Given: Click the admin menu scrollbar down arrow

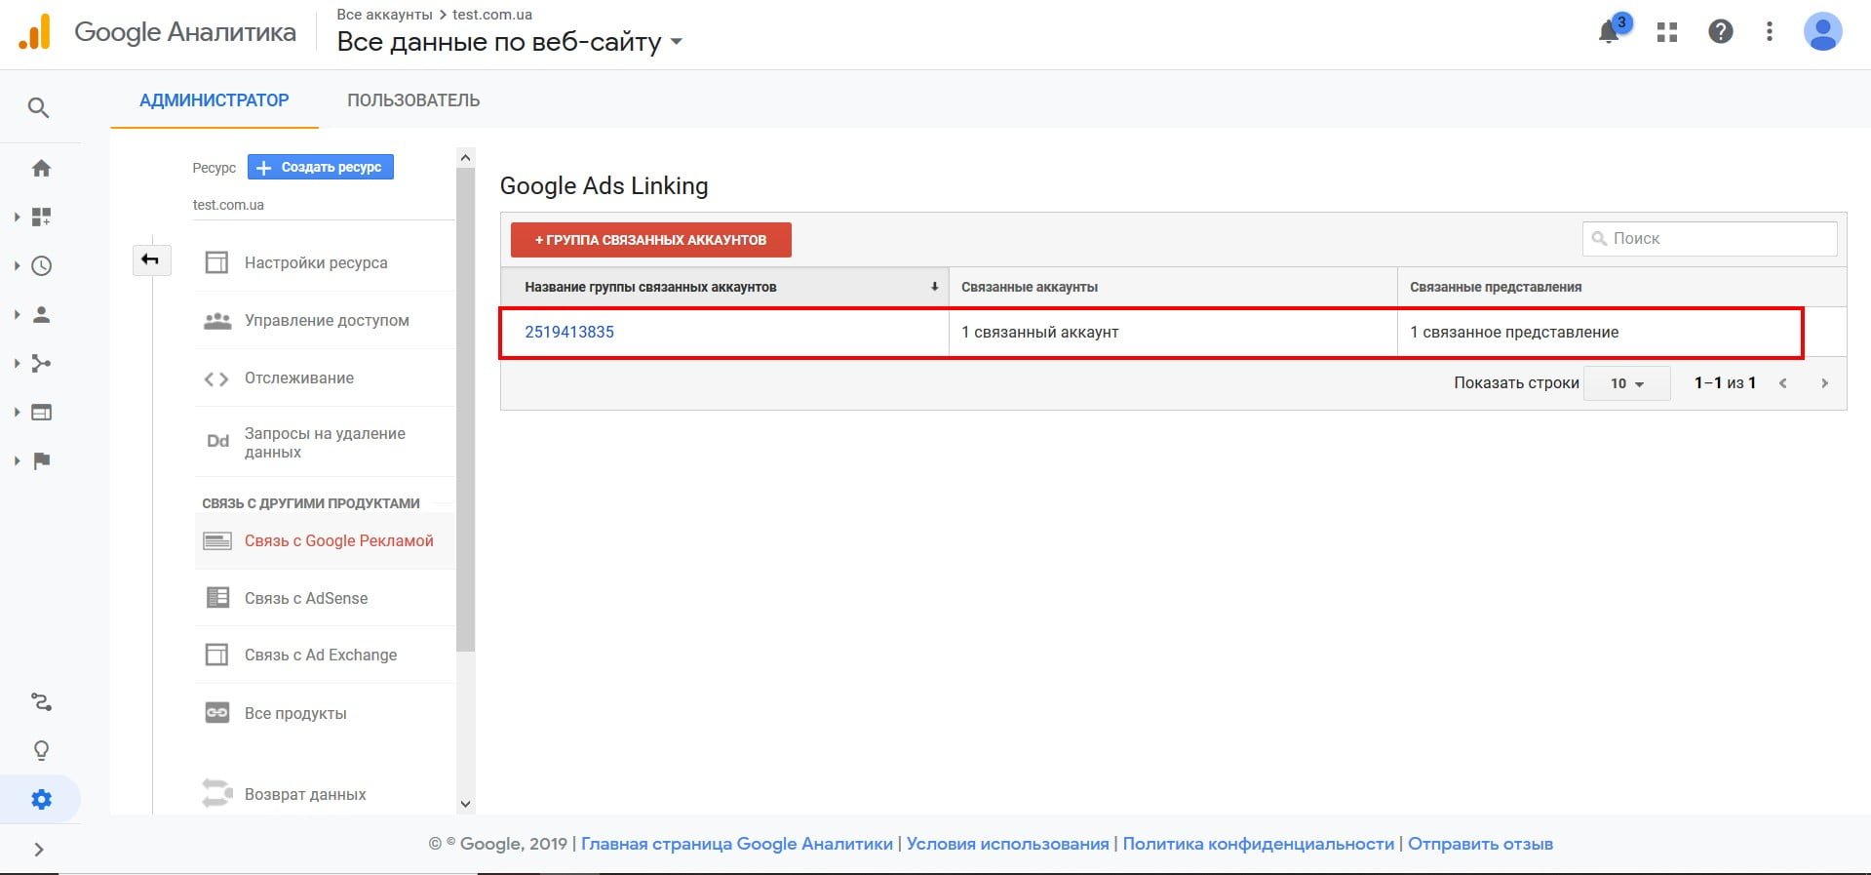Looking at the screenshot, I should click(465, 804).
